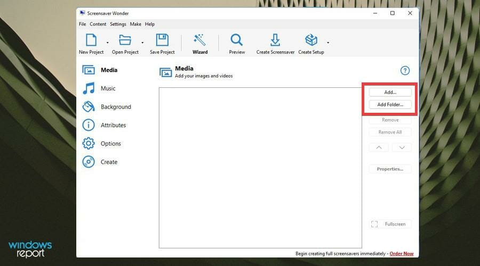Open the Make menu
480x266 pixels.
(x=135, y=24)
